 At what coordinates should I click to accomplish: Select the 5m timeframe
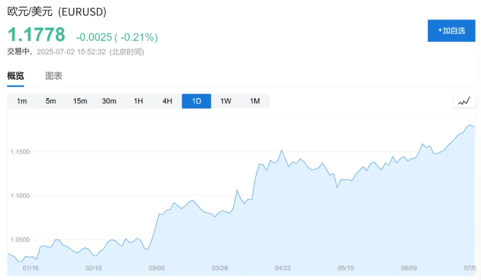(51, 101)
